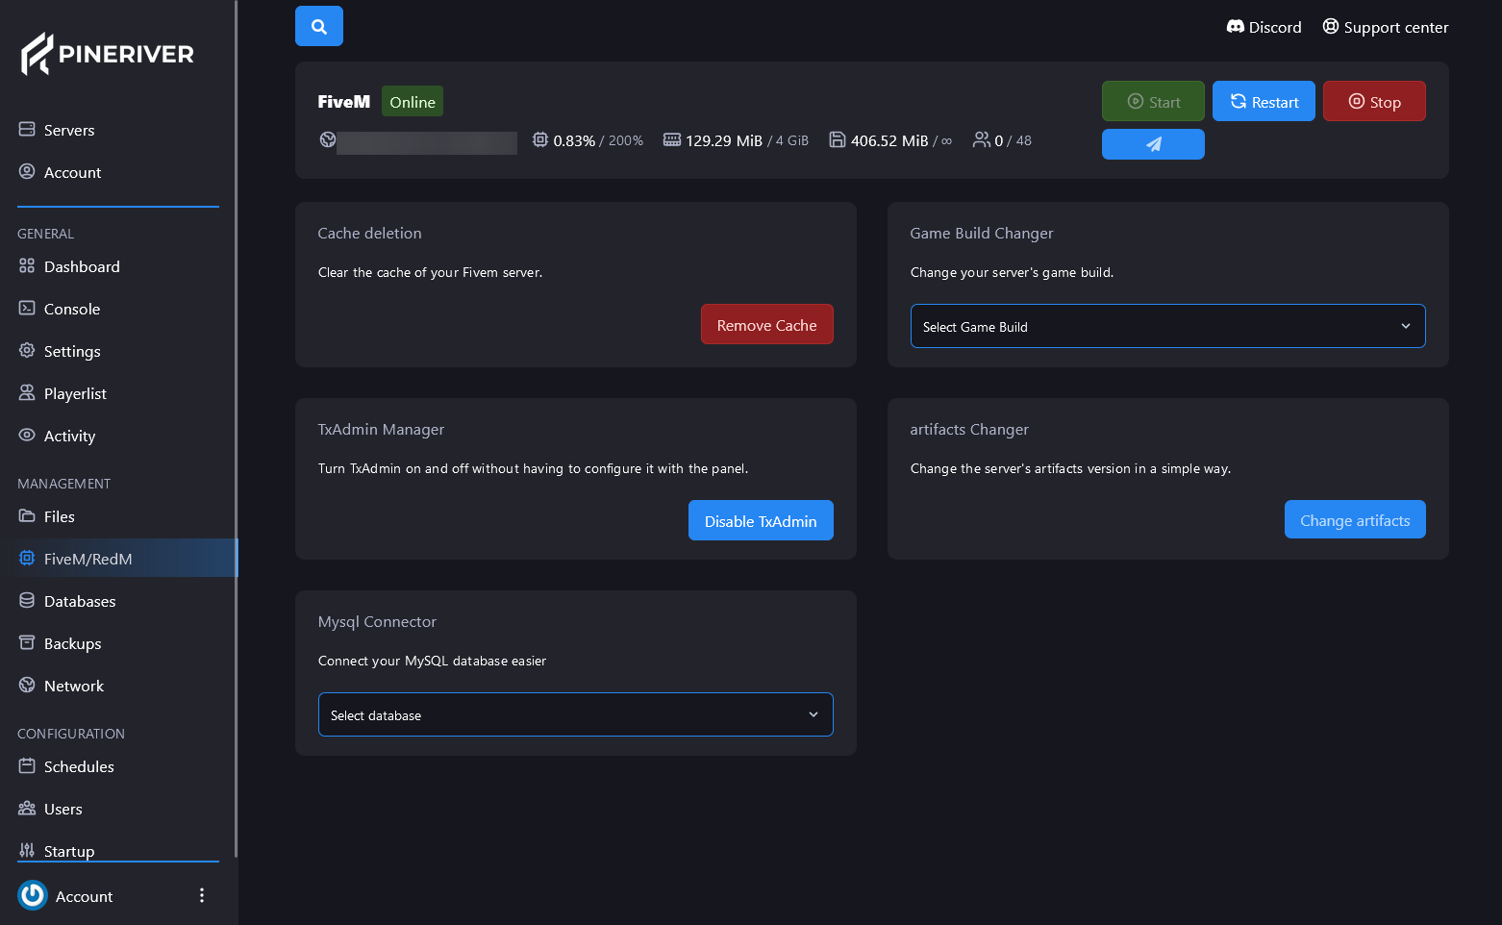
Task: Click the sidebar vertical scrollbar
Action: (236, 428)
